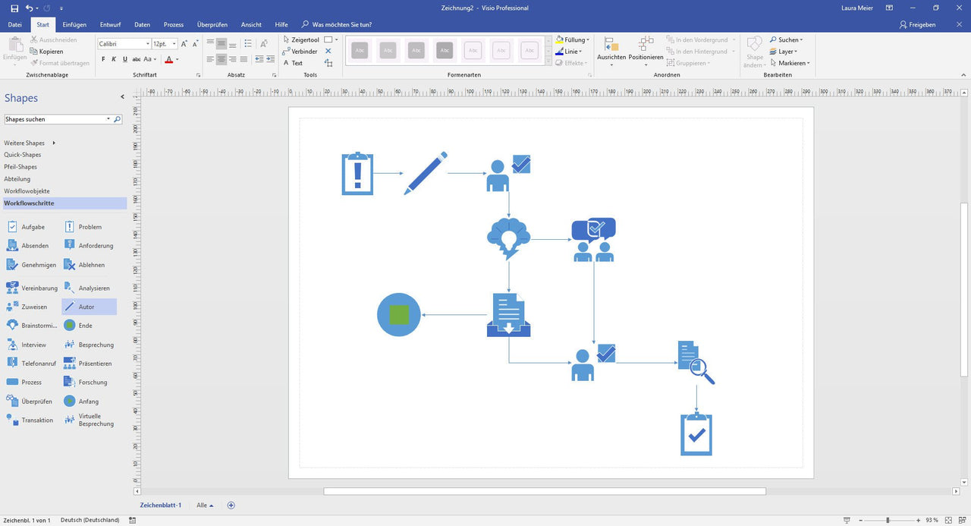
Task: Activate the Verbinder tool
Action: 303,51
